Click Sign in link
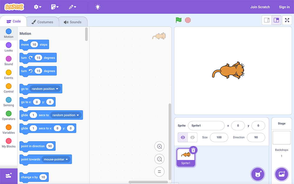 tap(284, 7)
